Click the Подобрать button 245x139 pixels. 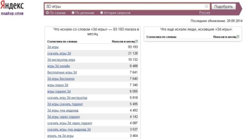click(223, 6)
